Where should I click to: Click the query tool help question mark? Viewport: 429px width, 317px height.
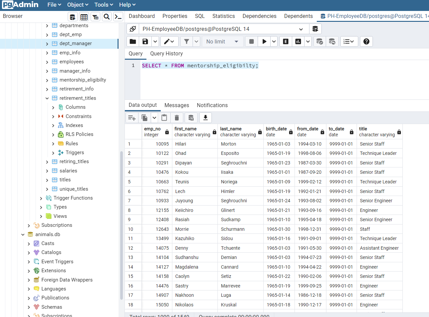point(366,41)
